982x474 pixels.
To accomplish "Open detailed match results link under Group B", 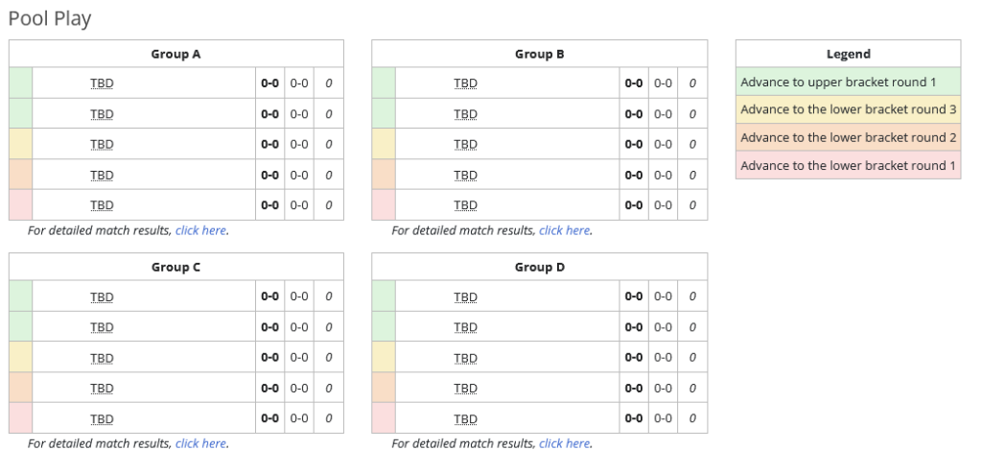I will [x=565, y=230].
